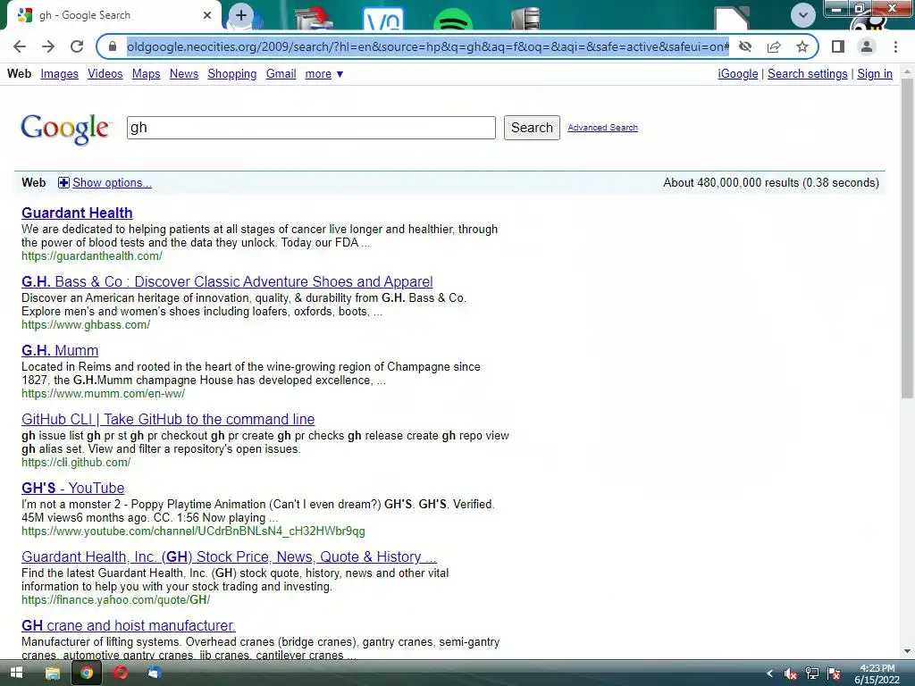Switch to the Videos search tab
Screen dimensions: 915x686
coord(105,74)
